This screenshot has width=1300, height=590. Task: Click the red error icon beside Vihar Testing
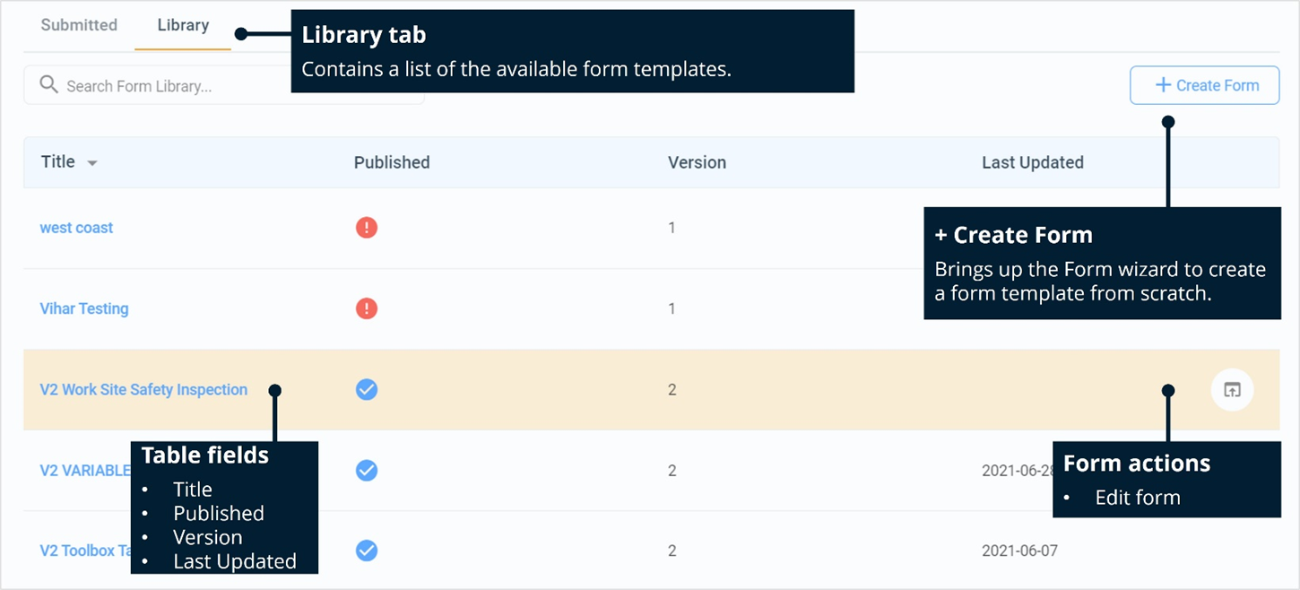367,308
